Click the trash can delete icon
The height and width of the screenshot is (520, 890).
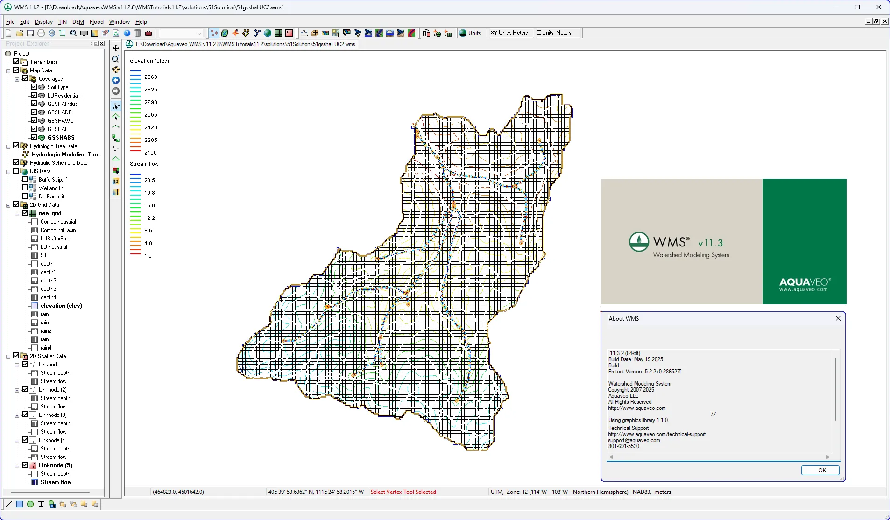pyautogui.click(x=138, y=33)
